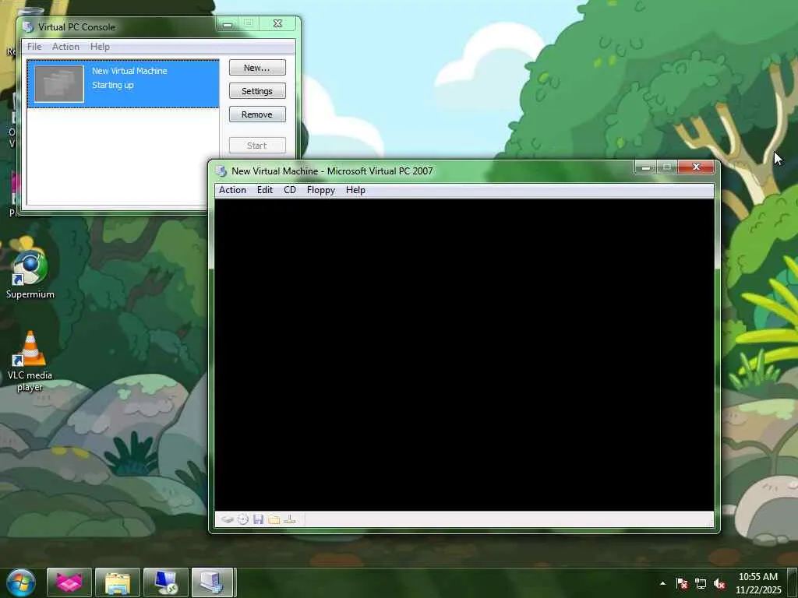
Task: Click the pink cat taskbar icon
Action: pos(69,582)
